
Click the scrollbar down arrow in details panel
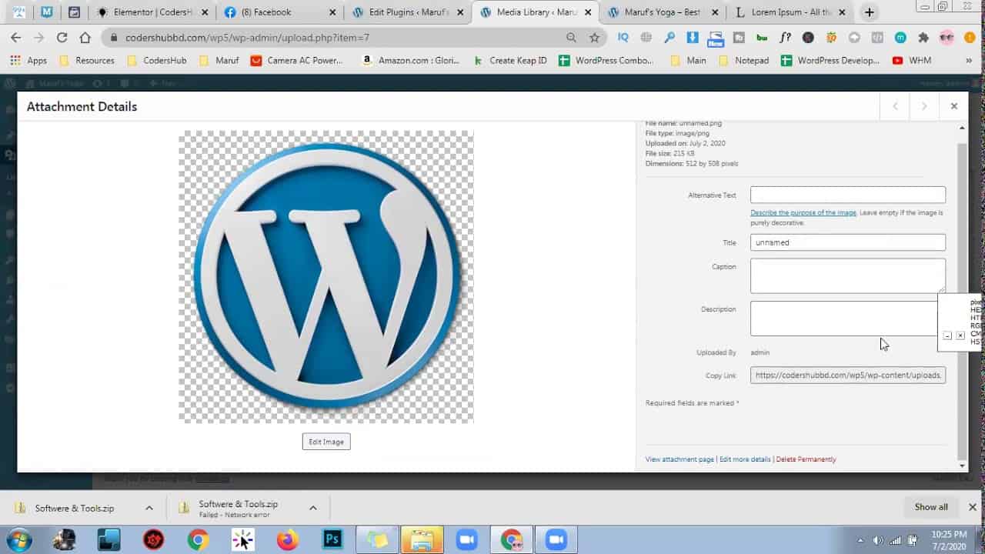pos(962,466)
